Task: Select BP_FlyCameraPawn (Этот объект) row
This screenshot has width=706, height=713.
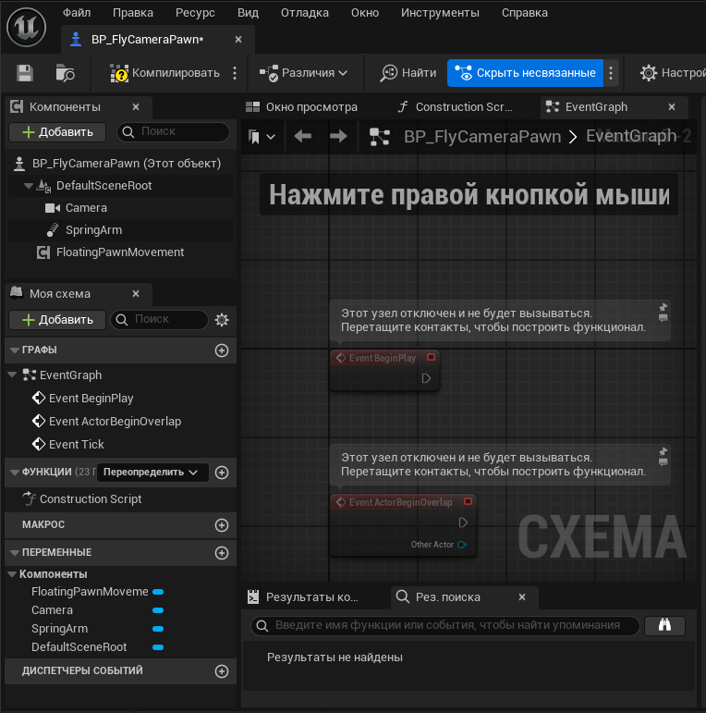Action: point(121,164)
